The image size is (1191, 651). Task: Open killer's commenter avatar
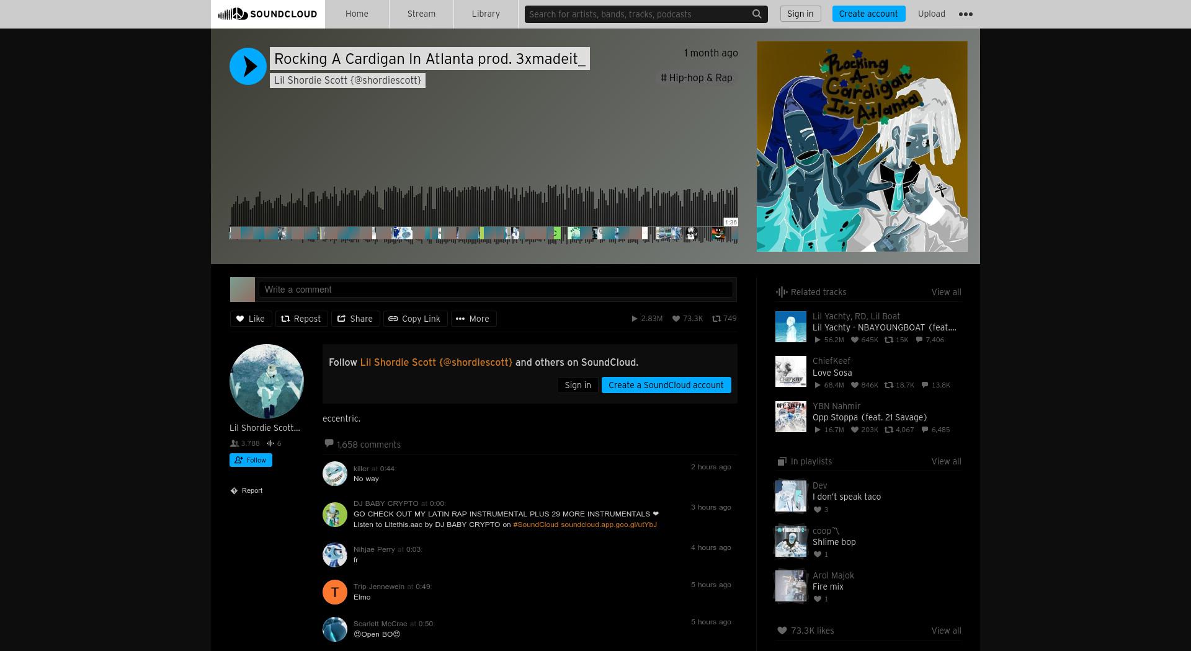pos(335,474)
